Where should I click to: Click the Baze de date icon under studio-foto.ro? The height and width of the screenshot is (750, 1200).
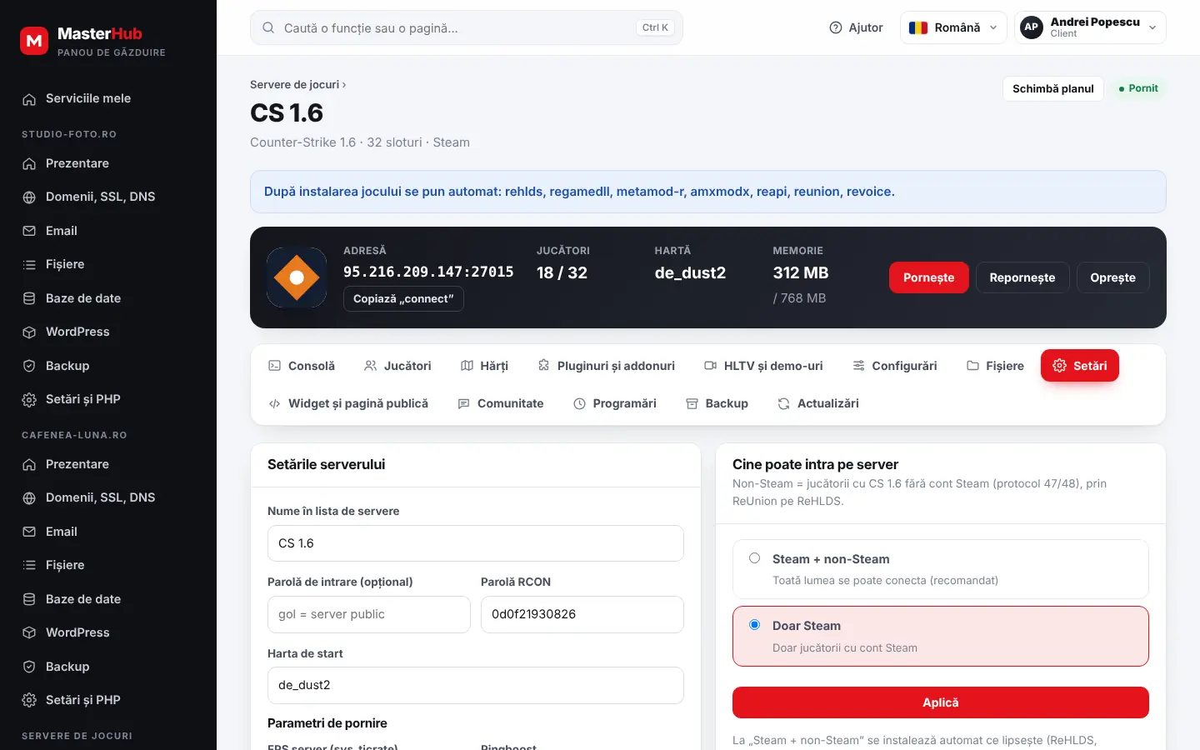[x=29, y=298]
